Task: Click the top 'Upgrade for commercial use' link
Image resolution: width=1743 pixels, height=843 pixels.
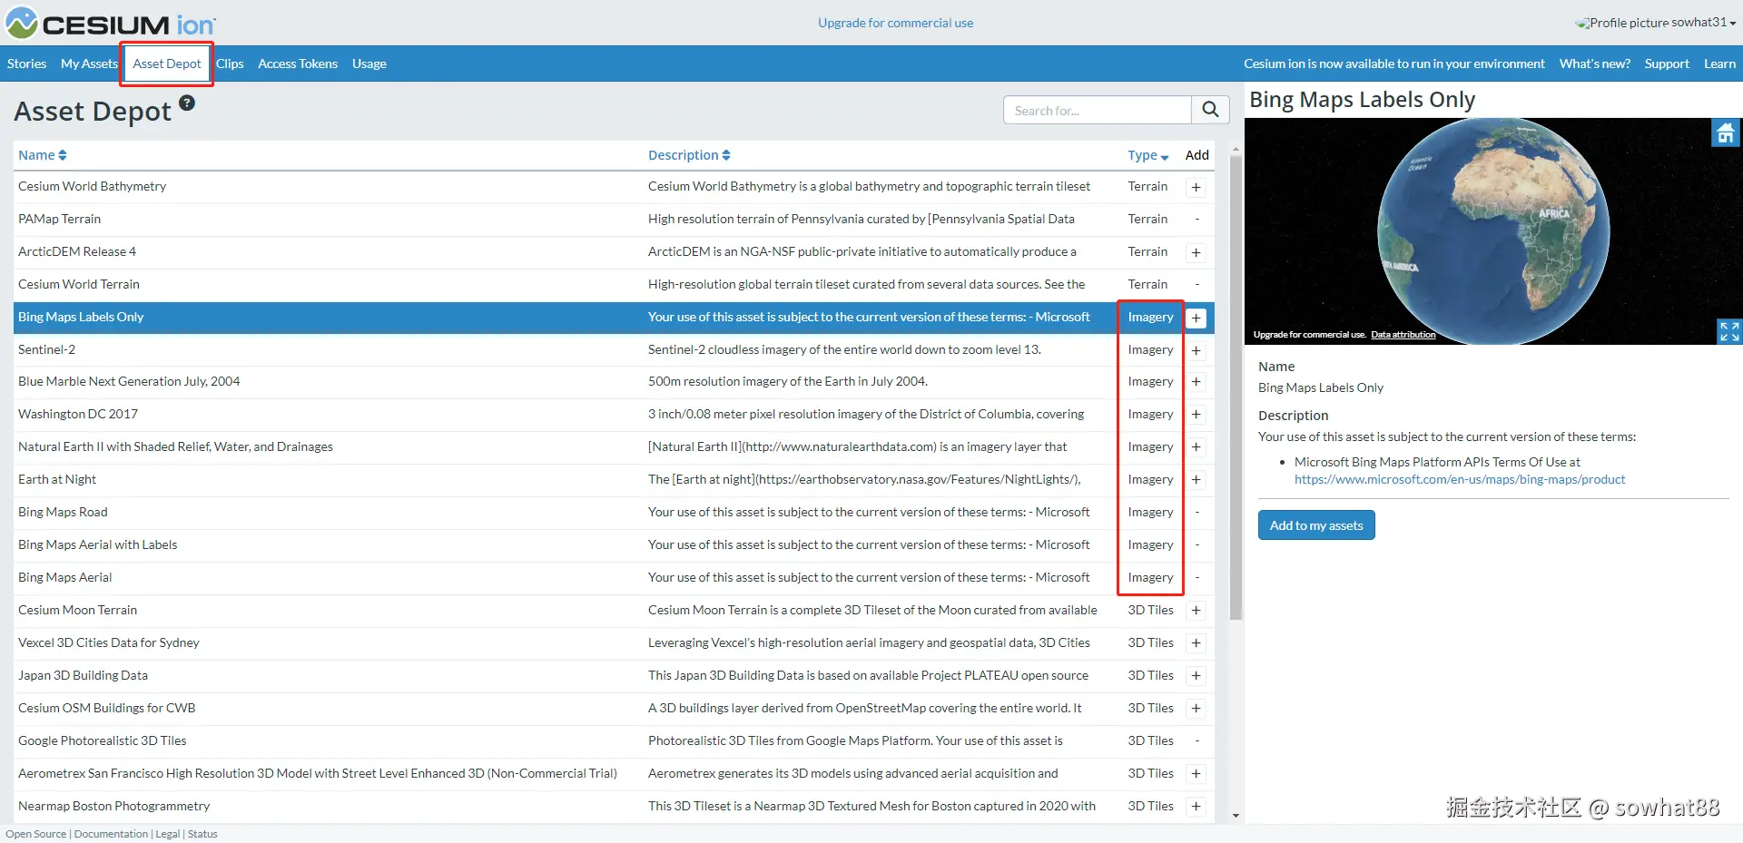Action: coord(895,23)
